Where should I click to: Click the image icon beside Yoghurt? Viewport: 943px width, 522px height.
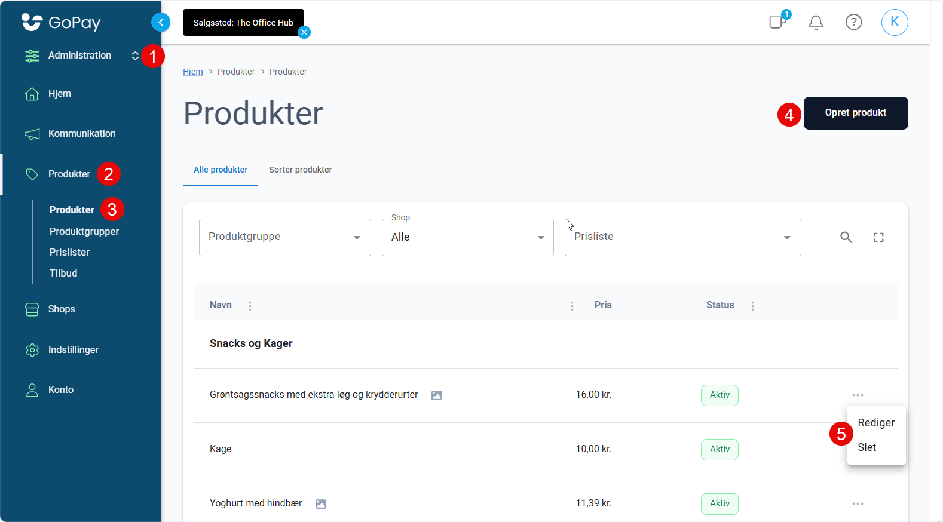[321, 504]
